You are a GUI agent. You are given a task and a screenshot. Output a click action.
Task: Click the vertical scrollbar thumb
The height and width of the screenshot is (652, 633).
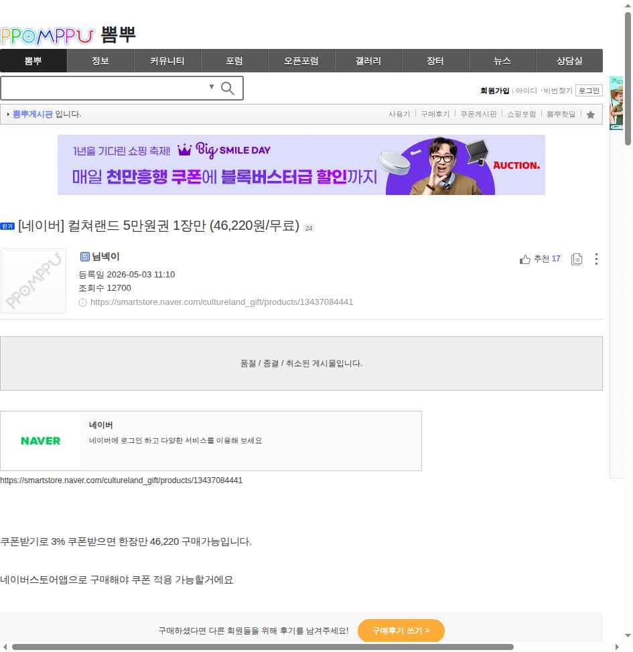pyautogui.click(x=628, y=79)
